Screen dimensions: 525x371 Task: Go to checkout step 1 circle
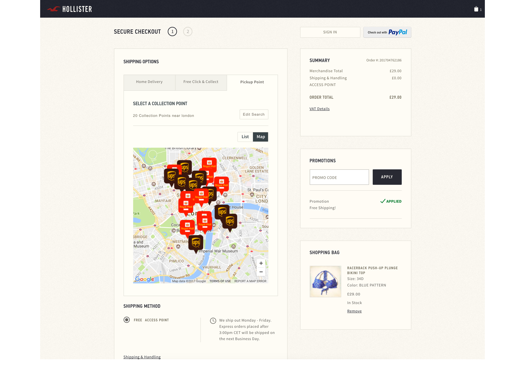tap(172, 31)
